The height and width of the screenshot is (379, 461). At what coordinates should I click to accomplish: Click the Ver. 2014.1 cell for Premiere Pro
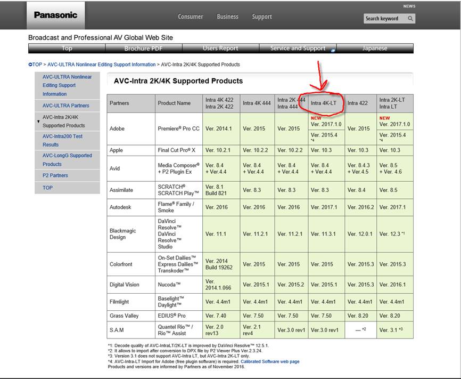(221, 128)
